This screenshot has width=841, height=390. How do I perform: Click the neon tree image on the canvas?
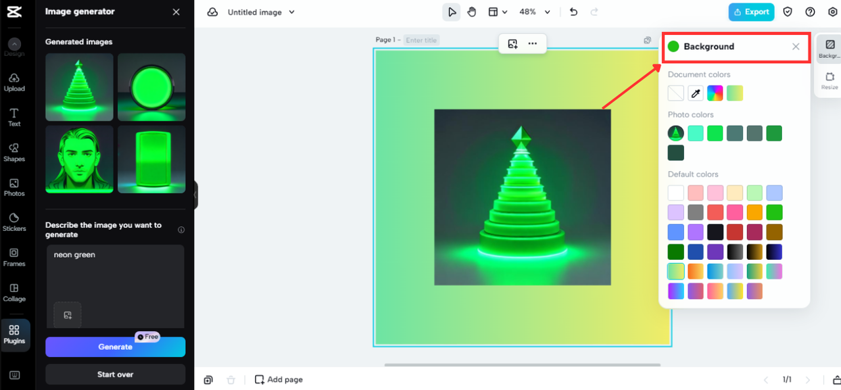(x=523, y=197)
